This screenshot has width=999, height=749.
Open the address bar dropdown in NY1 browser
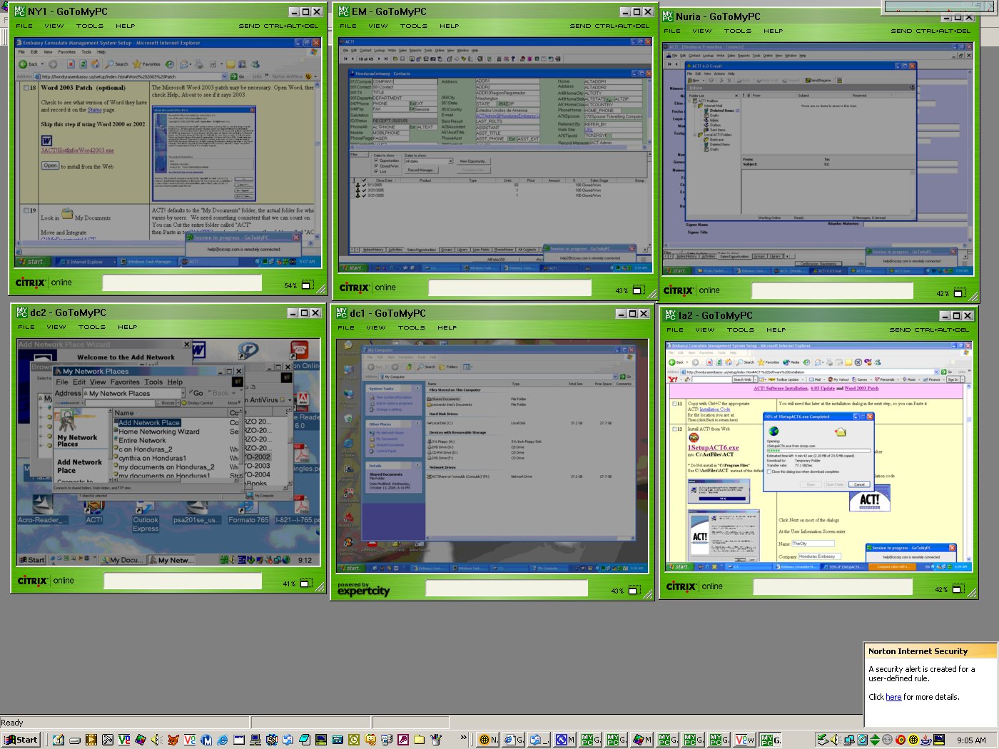224,76
